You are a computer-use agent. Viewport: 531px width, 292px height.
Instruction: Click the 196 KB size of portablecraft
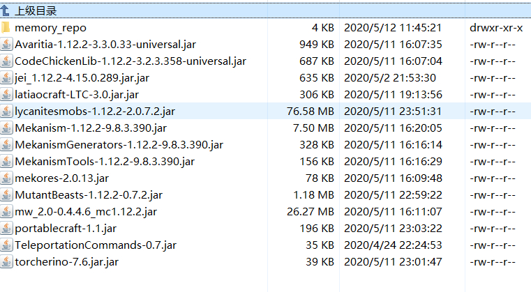point(317,229)
